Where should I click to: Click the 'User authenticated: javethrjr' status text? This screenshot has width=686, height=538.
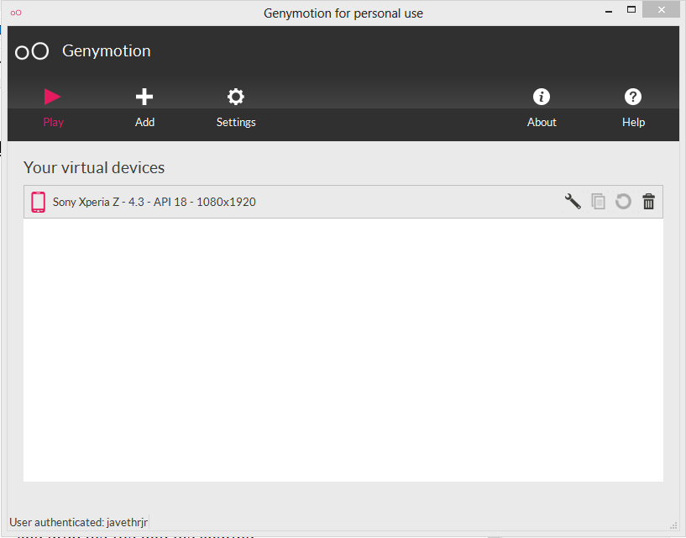tap(79, 522)
